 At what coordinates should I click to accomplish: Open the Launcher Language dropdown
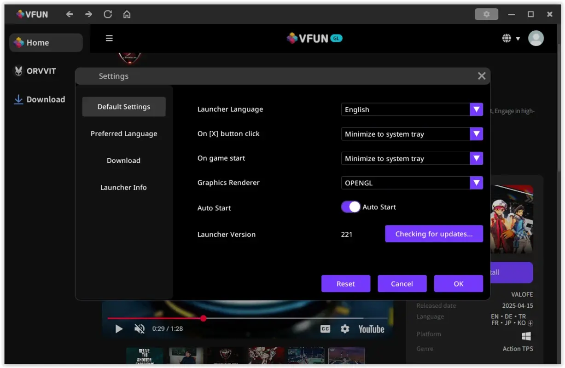[x=476, y=109]
